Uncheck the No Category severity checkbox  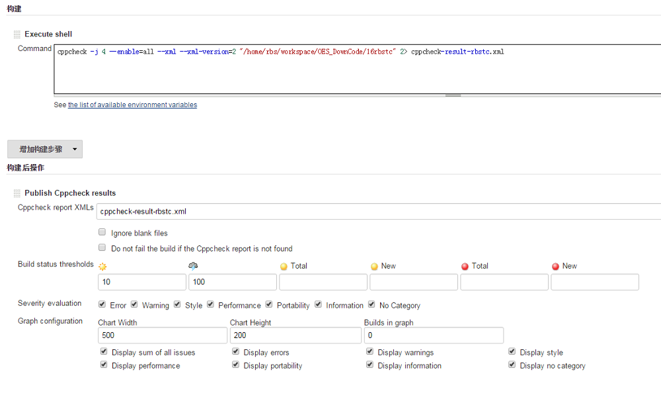pos(371,304)
